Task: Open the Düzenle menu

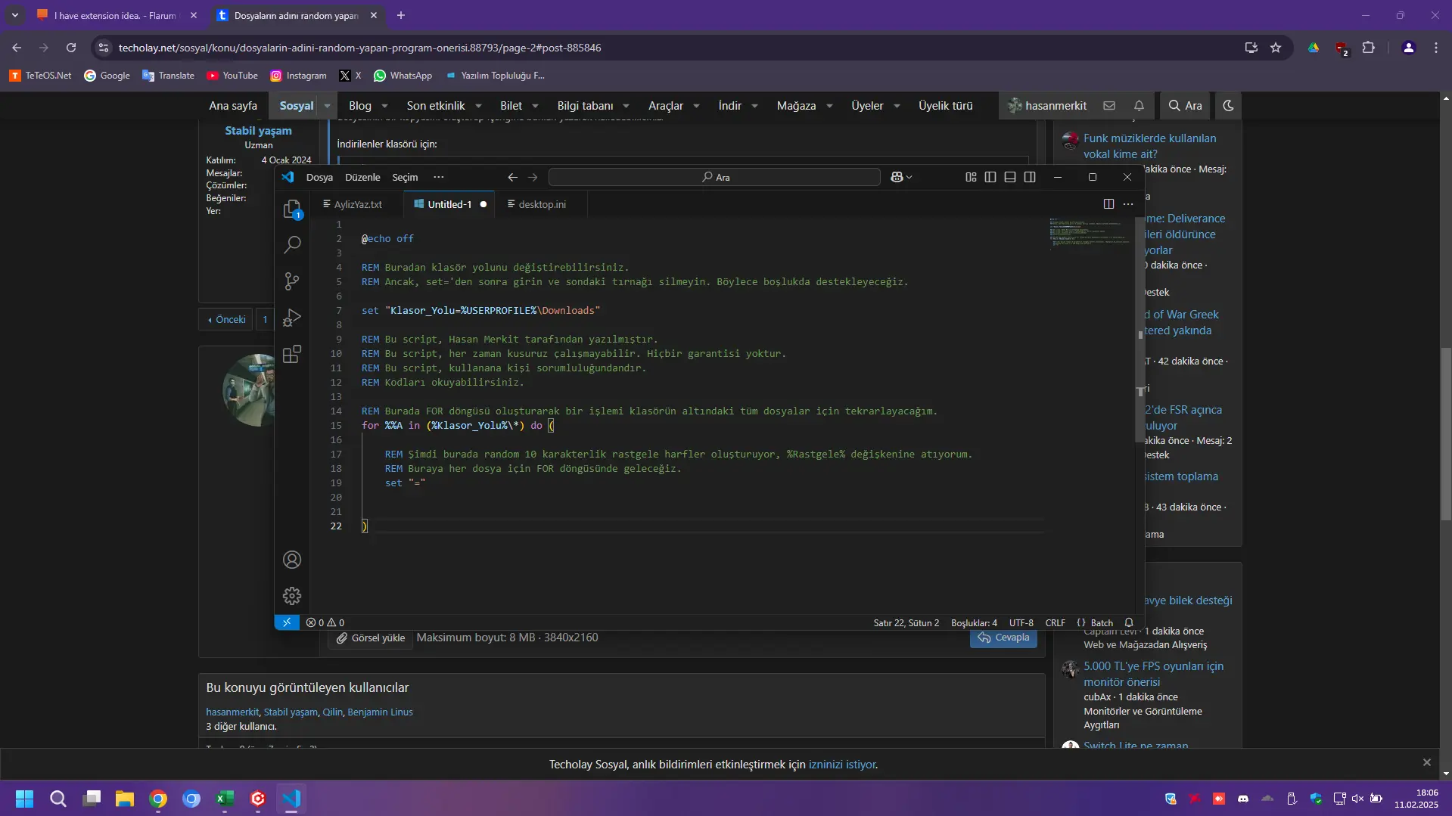Action: [x=362, y=177]
